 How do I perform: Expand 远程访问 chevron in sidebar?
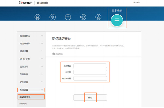pos(42,66)
